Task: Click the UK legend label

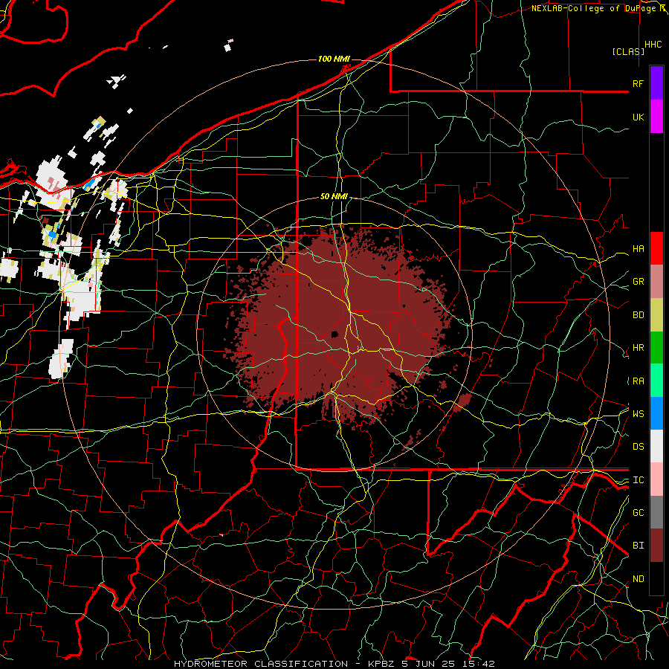Action: tap(638, 117)
